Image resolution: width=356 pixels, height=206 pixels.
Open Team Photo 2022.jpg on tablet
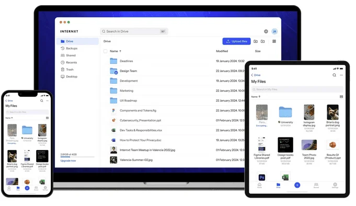pos(309,152)
